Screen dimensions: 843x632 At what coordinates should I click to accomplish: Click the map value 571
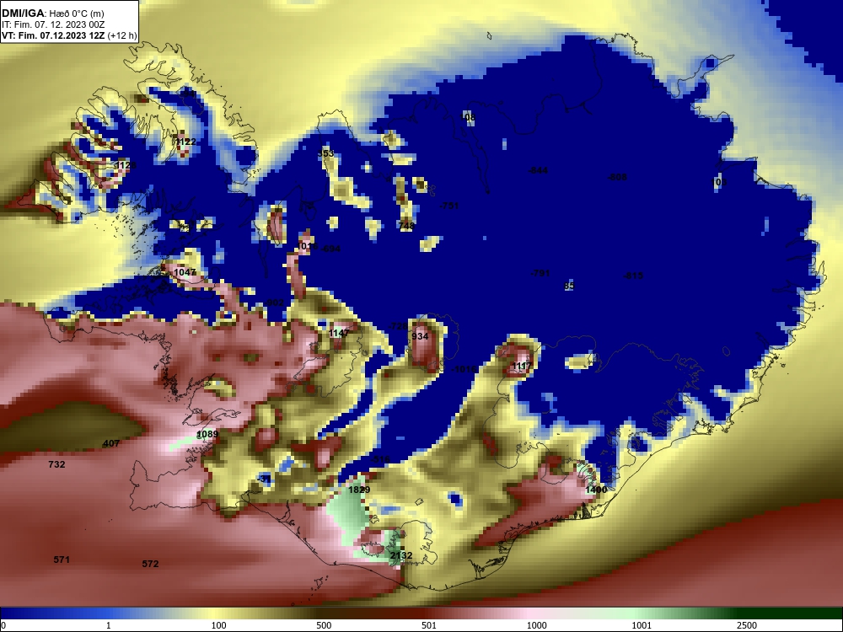point(62,560)
